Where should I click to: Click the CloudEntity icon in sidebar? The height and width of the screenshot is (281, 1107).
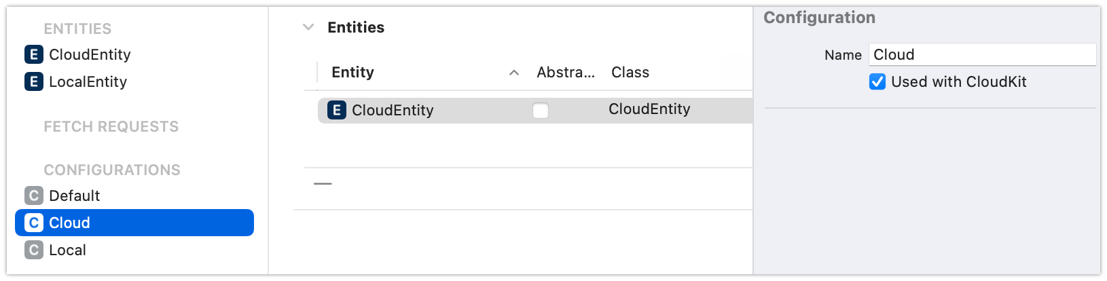click(34, 54)
